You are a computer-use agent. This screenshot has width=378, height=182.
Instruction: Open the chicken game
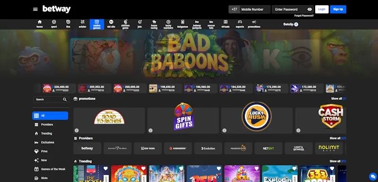coord(125,25)
